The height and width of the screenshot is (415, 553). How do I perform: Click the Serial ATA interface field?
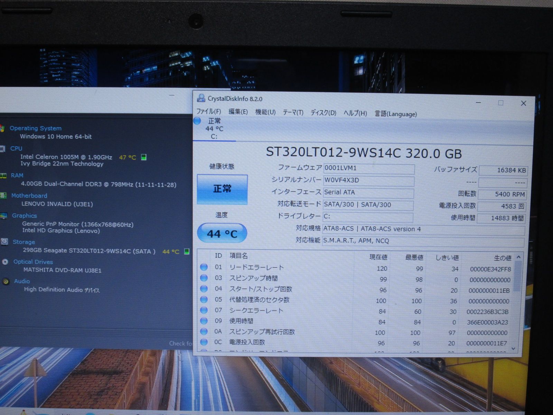point(368,193)
